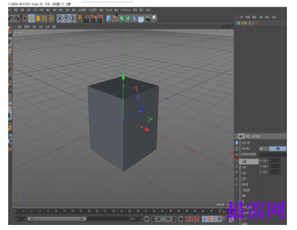The height and width of the screenshot is (230, 297).
Task: Toggle the cube's green enable checkmark
Action: click(253, 23)
